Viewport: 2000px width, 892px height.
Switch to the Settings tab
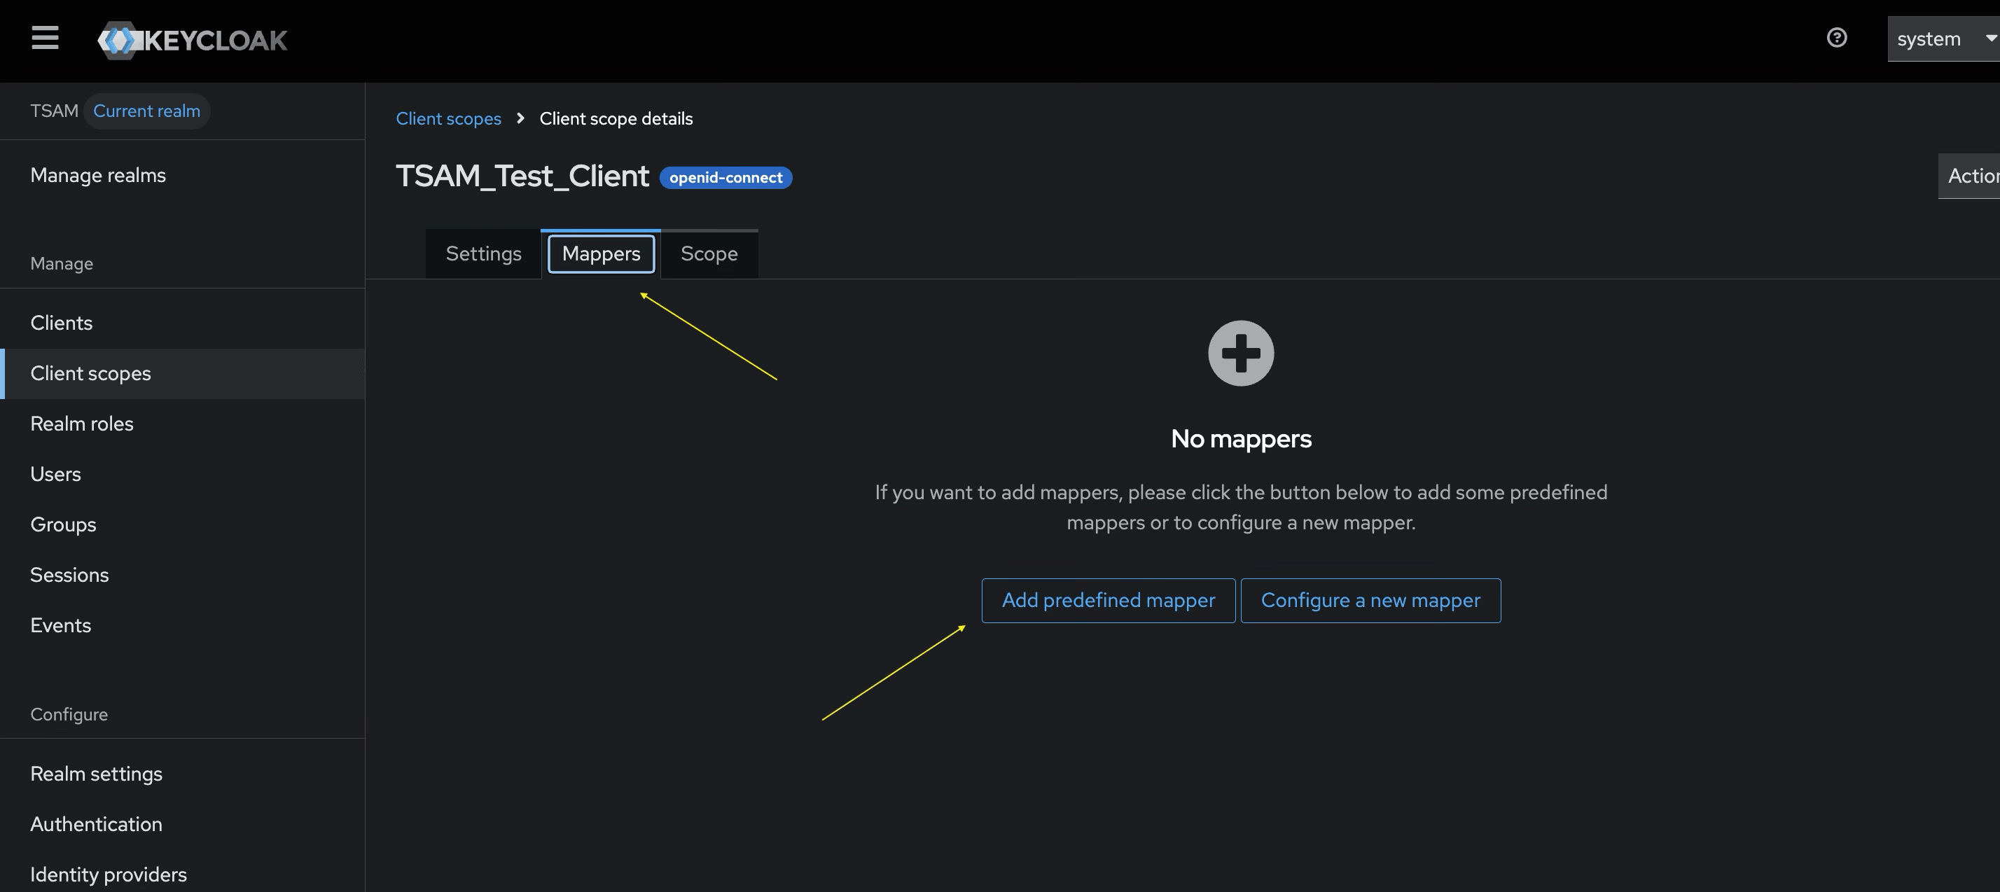(x=483, y=254)
